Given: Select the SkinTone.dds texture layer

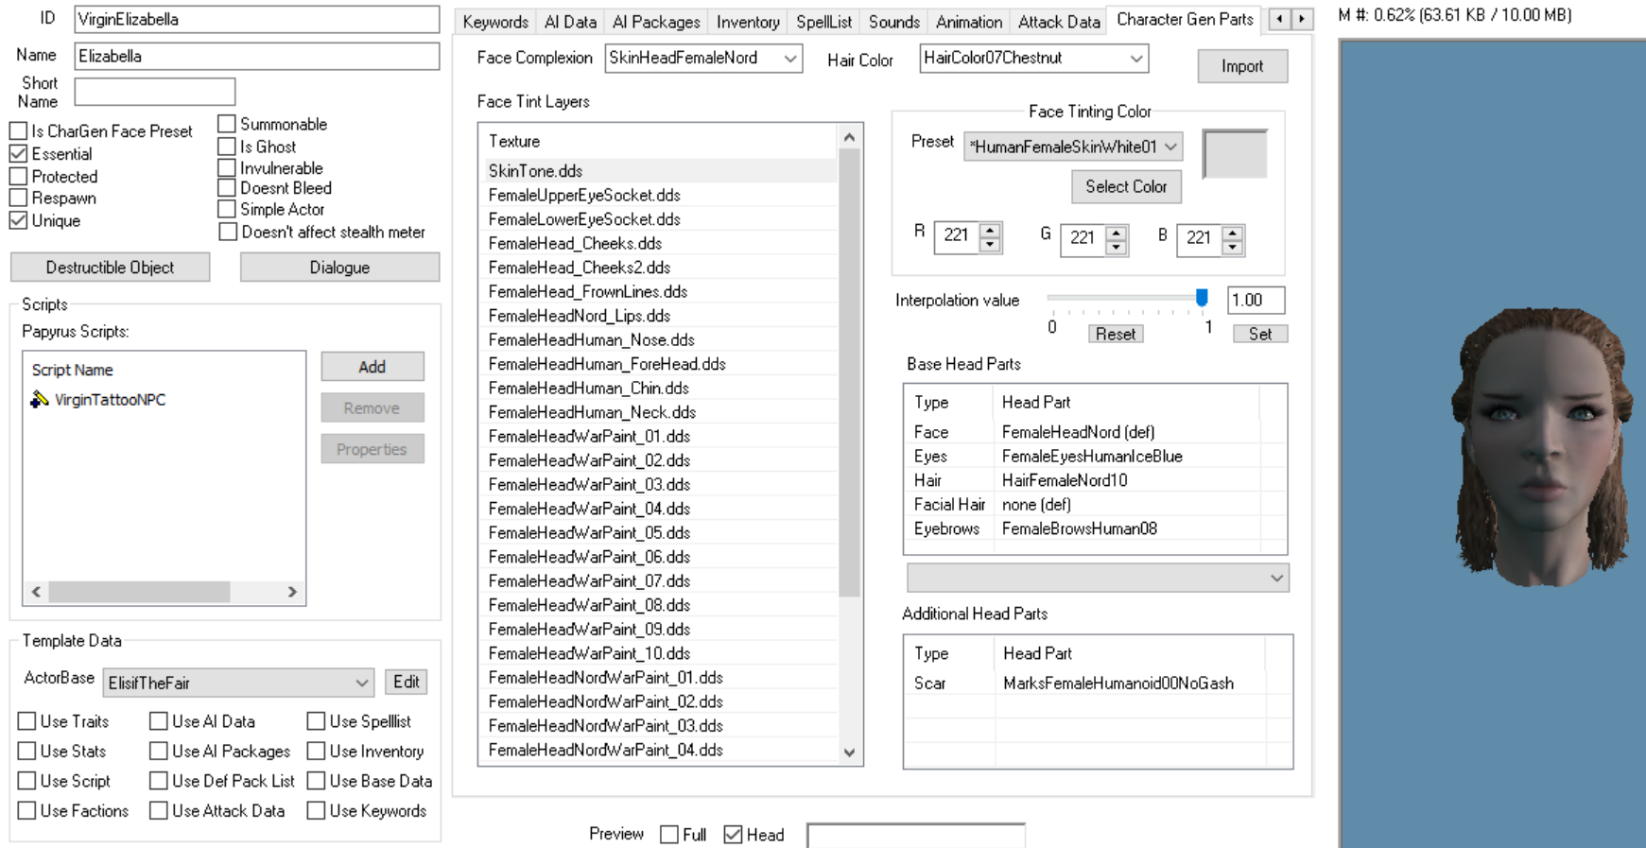Looking at the screenshot, I should [x=659, y=171].
